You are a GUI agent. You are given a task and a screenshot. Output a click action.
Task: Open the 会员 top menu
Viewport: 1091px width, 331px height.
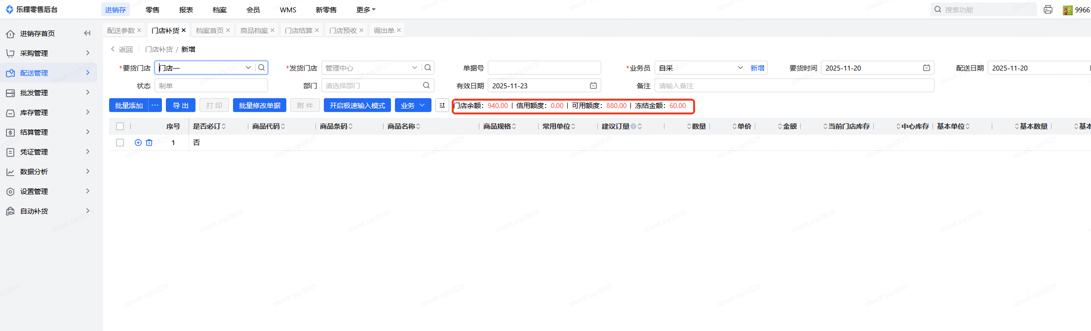click(253, 9)
